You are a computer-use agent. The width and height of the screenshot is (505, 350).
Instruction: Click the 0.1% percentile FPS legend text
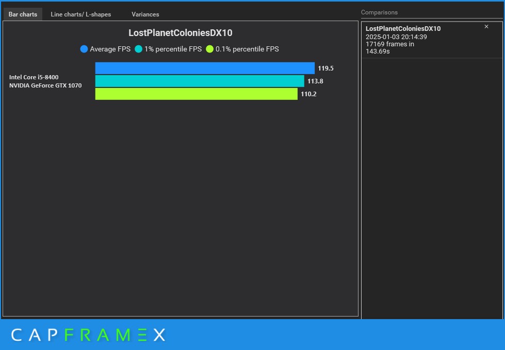(248, 49)
